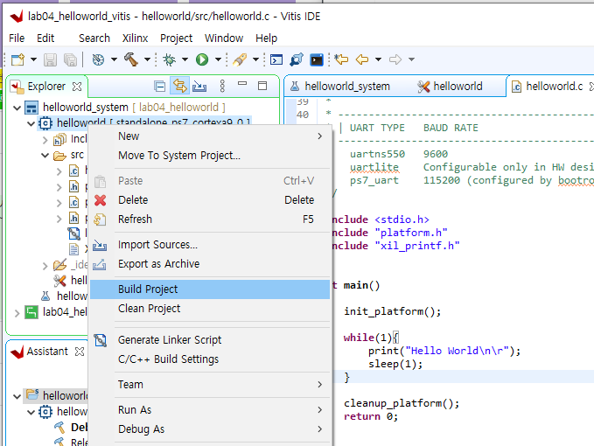Open Run As submenu

click(210, 410)
